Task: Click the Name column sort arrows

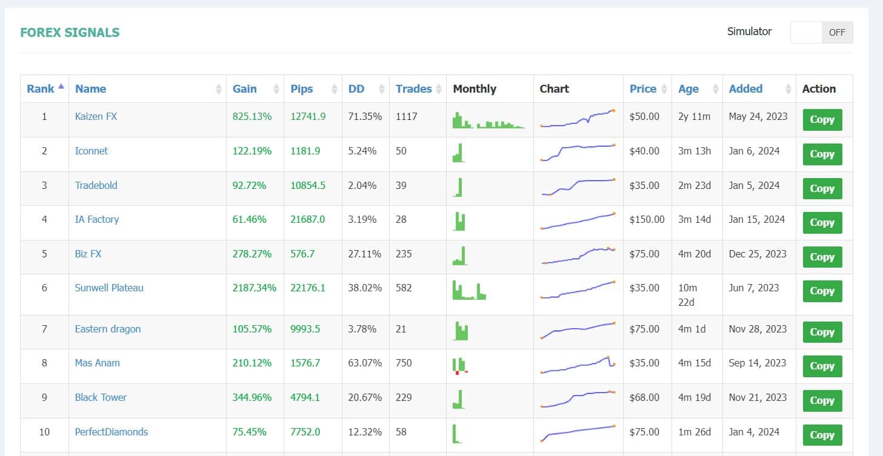Action: click(219, 89)
